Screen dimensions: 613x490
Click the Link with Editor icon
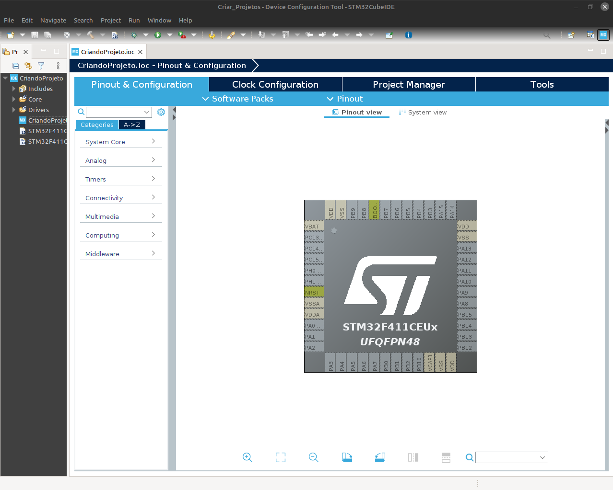28,66
